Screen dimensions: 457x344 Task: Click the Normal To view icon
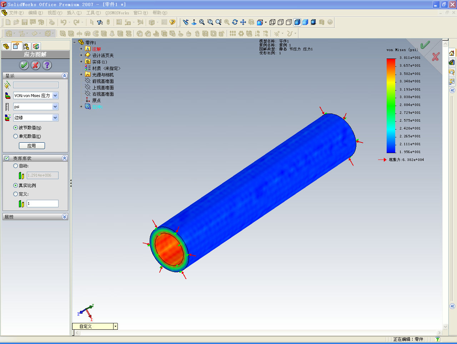pyautogui.click(x=194, y=22)
